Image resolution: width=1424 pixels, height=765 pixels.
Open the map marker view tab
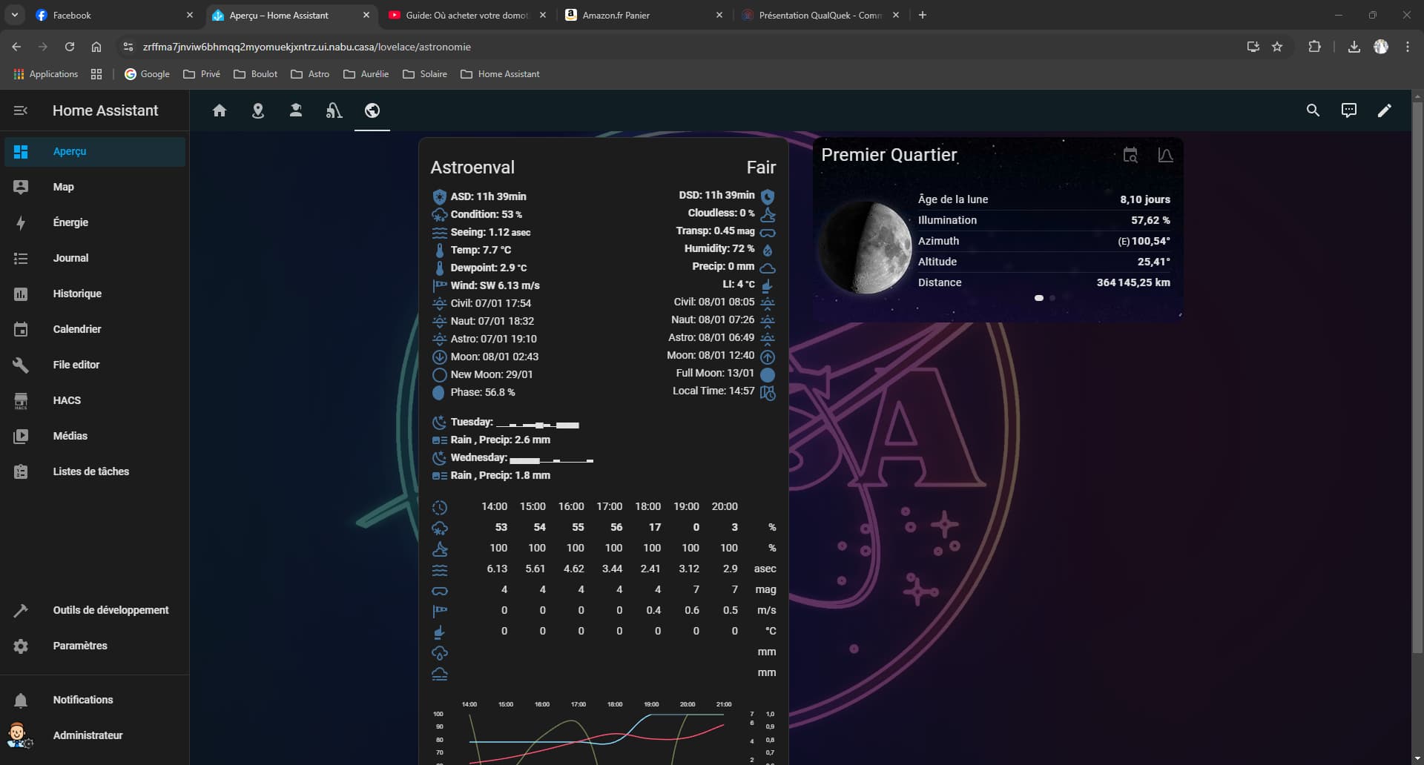(258, 110)
